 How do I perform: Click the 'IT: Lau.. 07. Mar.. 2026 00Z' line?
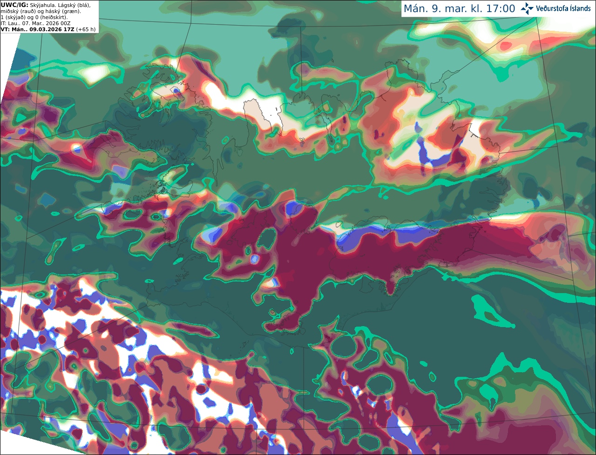[35, 23]
